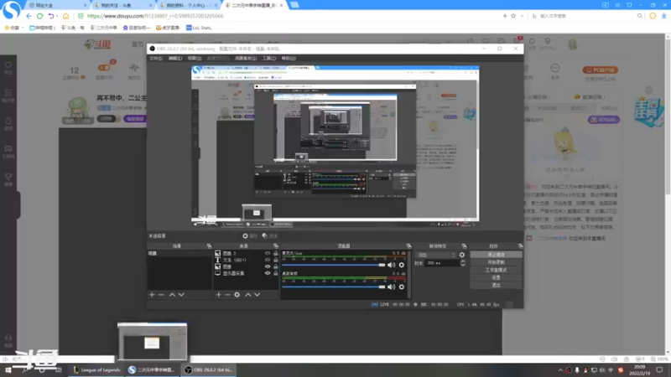Move source up in Sources panel
Image resolution: width=671 pixels, height=377 pixels.
point(247,295)
